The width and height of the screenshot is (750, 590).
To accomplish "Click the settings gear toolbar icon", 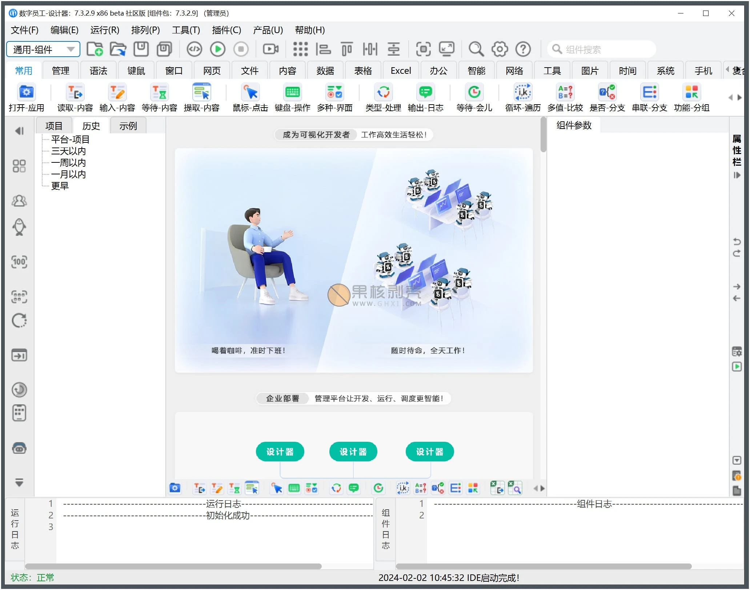I will (500, 49).
